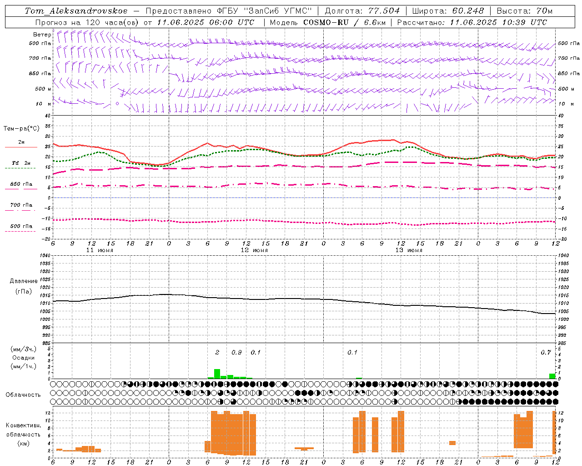Click the tallest green precipitation bar

pos(217,374)
